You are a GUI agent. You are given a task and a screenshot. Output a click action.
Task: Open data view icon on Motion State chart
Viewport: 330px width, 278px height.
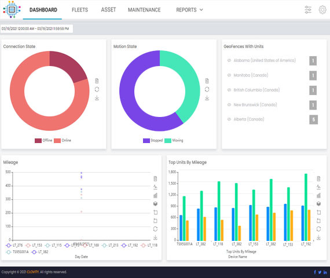point(207,81)
